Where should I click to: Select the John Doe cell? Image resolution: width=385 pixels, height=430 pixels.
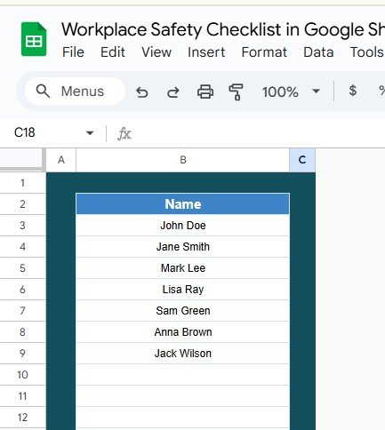point(183,226)
